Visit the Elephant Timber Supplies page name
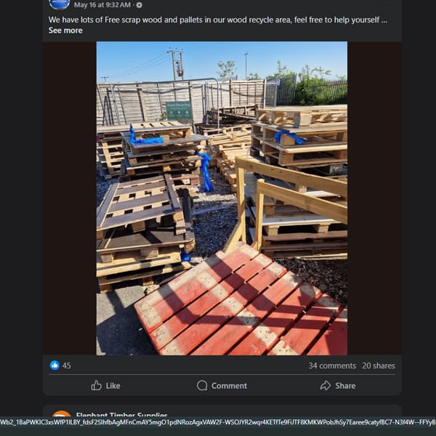 (x=121, y=414)
